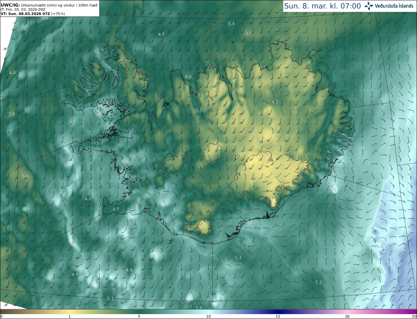Click the 2.1 value in northeast Iceland
The image size is (417, 319).
(x=310, y=79)
